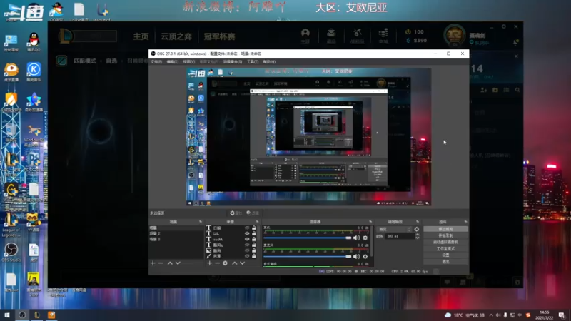571x321 pixels.
Task: Toggle visibility of image source row
Action: pyautogui.click(x=247, y=250)
